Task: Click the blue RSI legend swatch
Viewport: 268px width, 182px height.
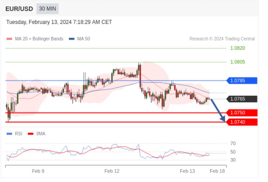Action: 9,134
